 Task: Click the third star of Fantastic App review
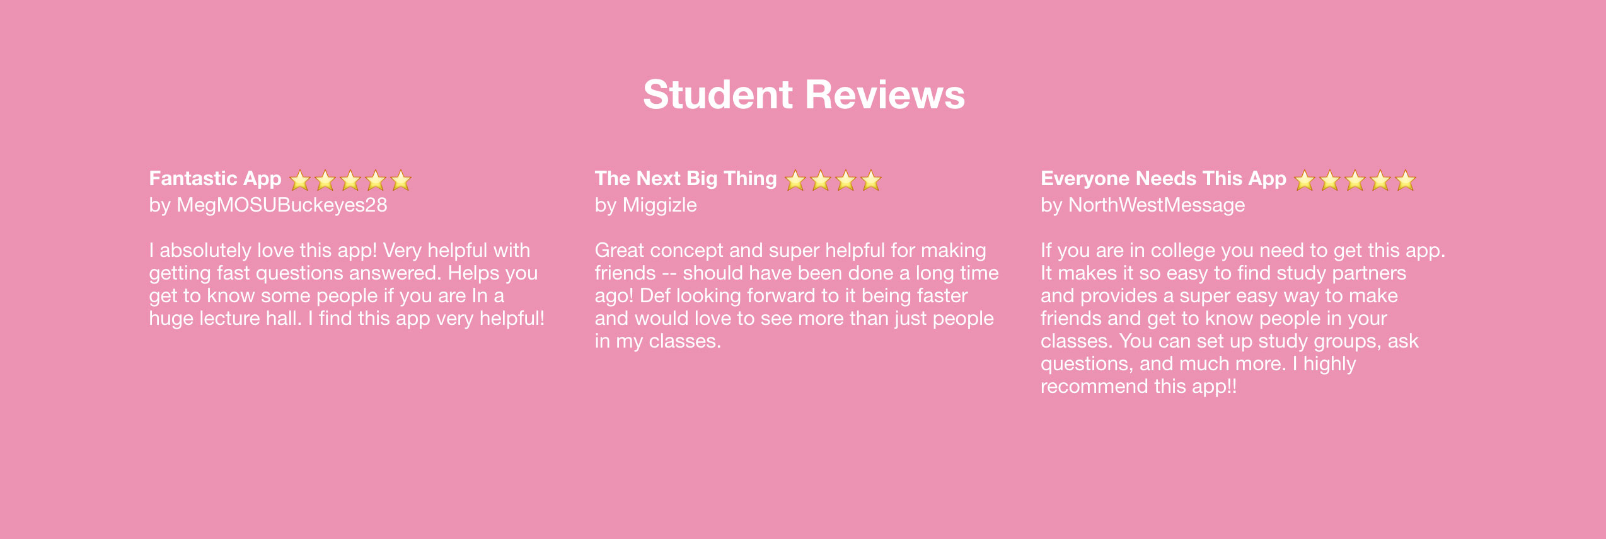pos(350,181)
